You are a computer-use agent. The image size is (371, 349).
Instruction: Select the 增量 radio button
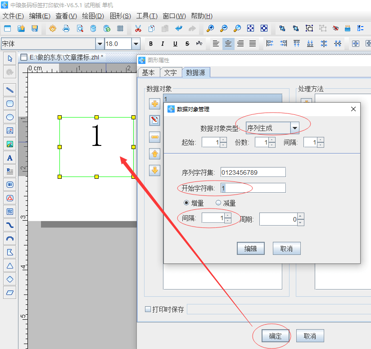[x=186, y=203]
